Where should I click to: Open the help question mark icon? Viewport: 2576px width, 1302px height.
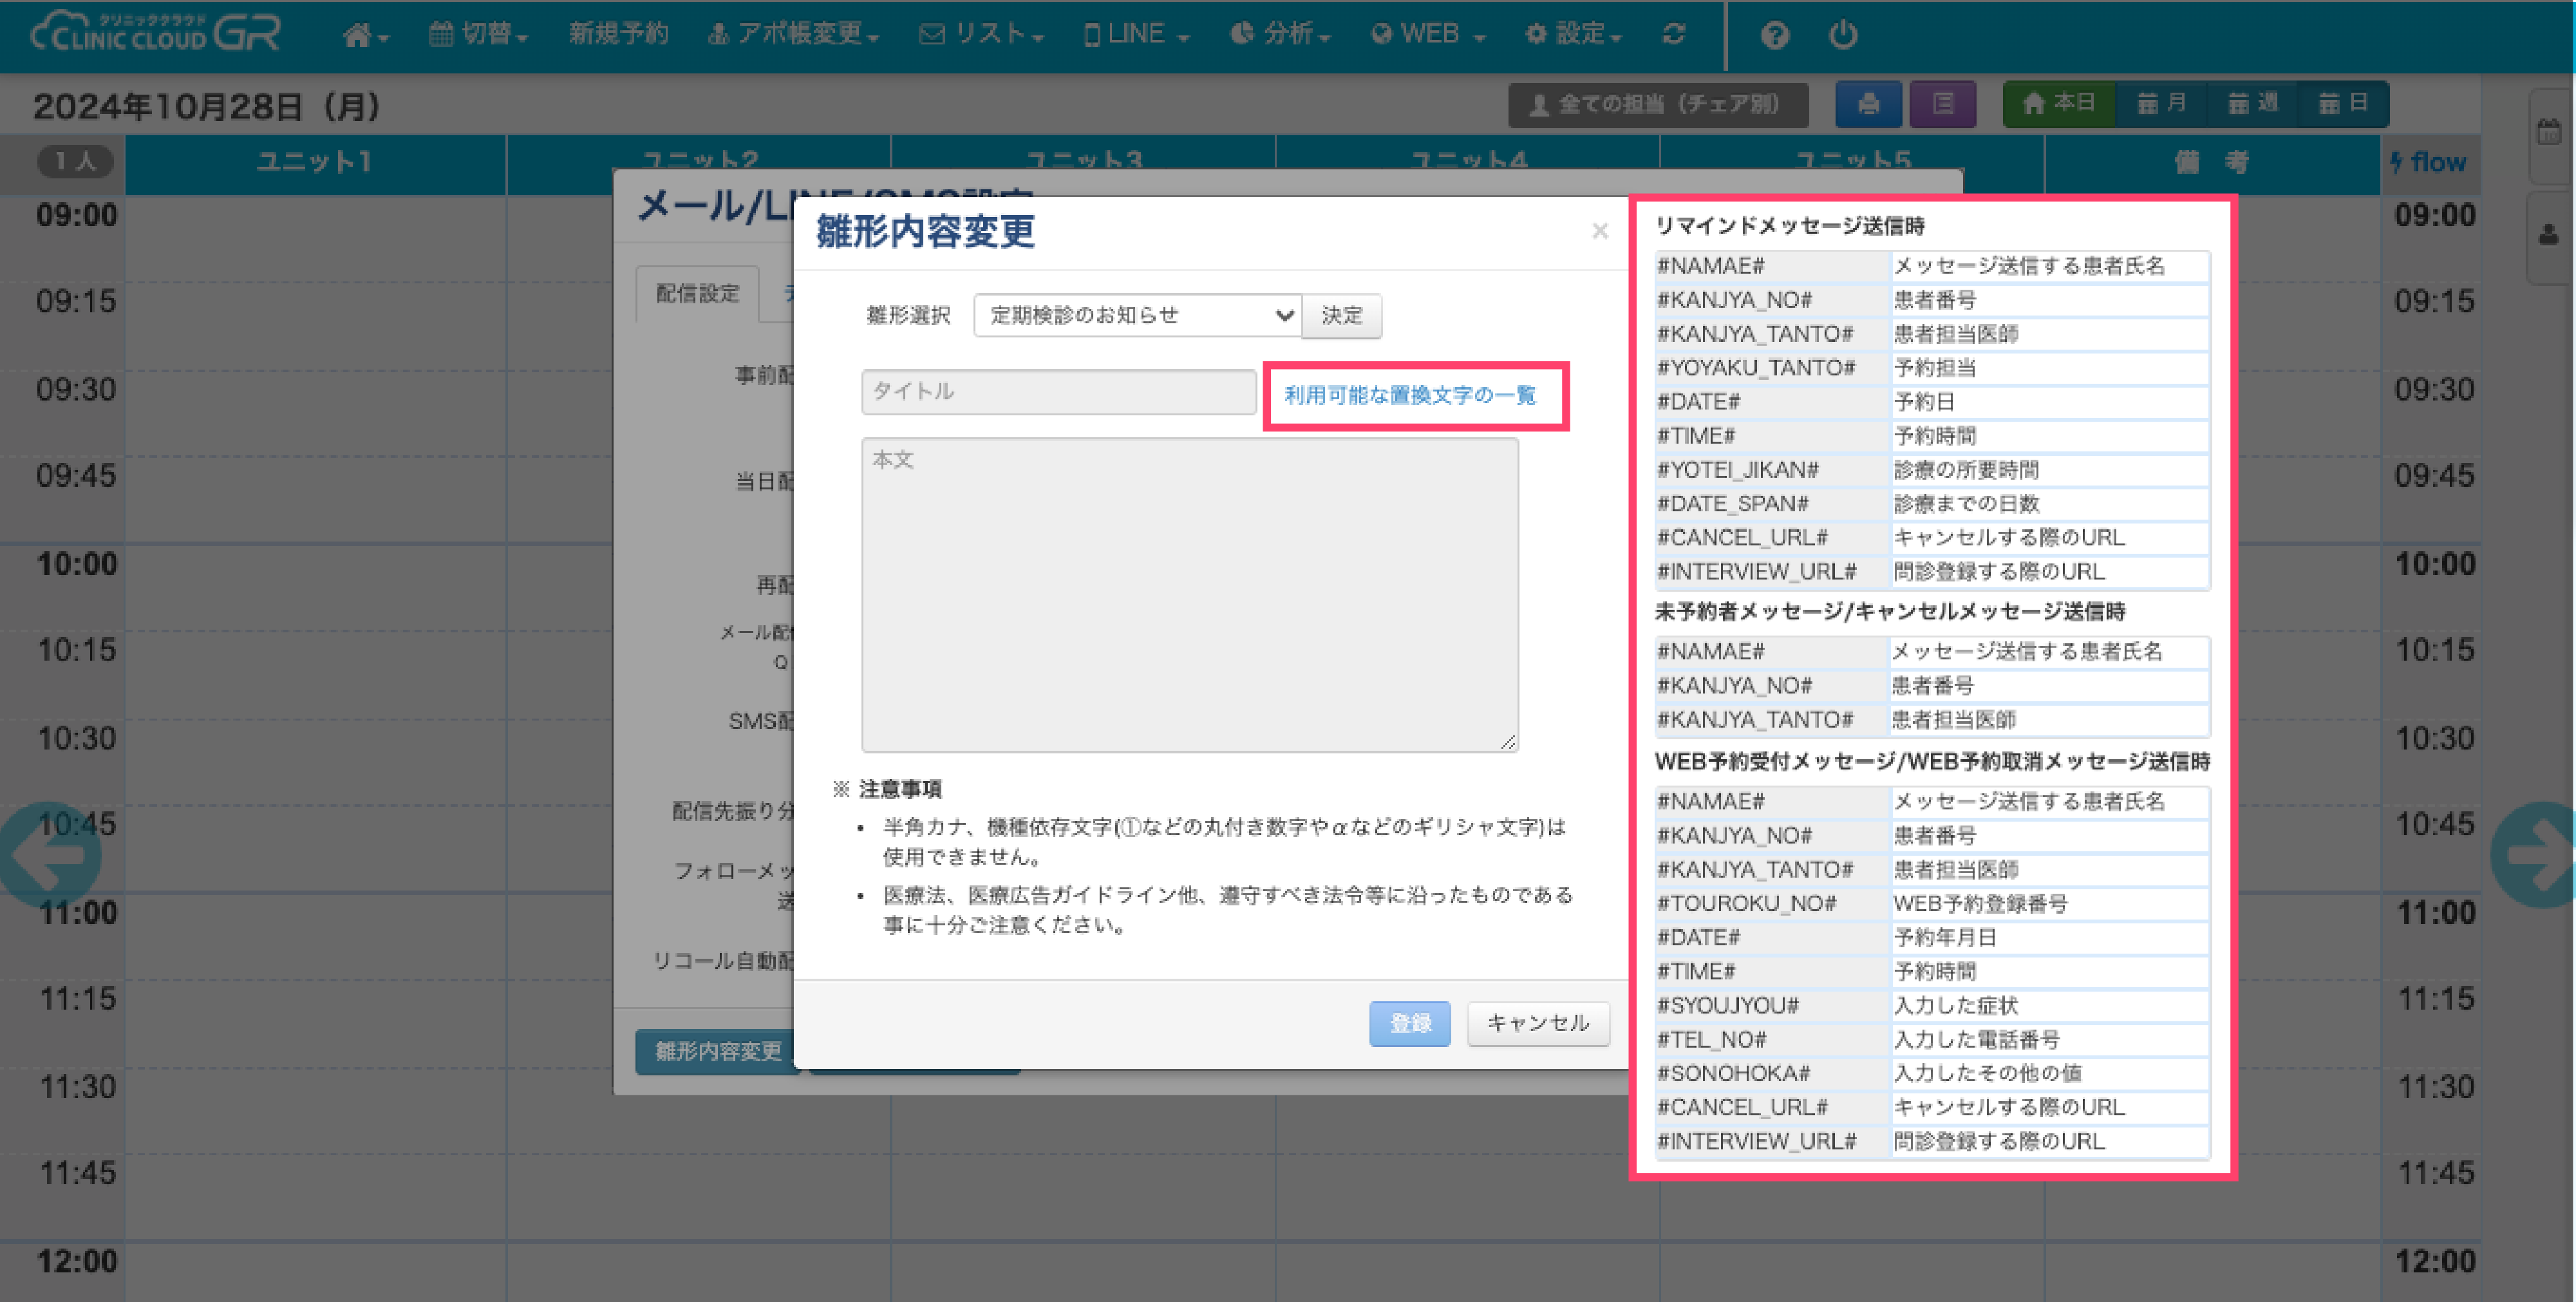click(x=1774, y=35)
